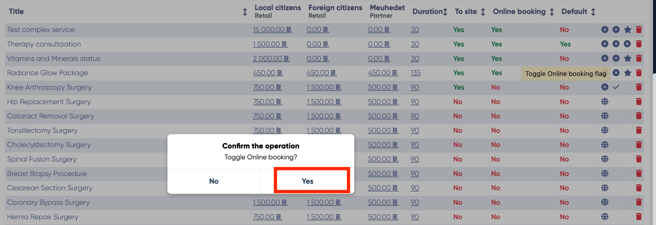Mark Vitamins and Minerals status as default star
Image resolution: width=656 pixels, height=225 pixels.
(627, 59)
